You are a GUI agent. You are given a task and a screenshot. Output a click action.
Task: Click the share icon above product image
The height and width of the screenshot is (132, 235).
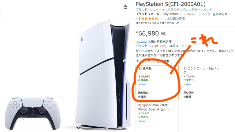[x=125, y=7]
